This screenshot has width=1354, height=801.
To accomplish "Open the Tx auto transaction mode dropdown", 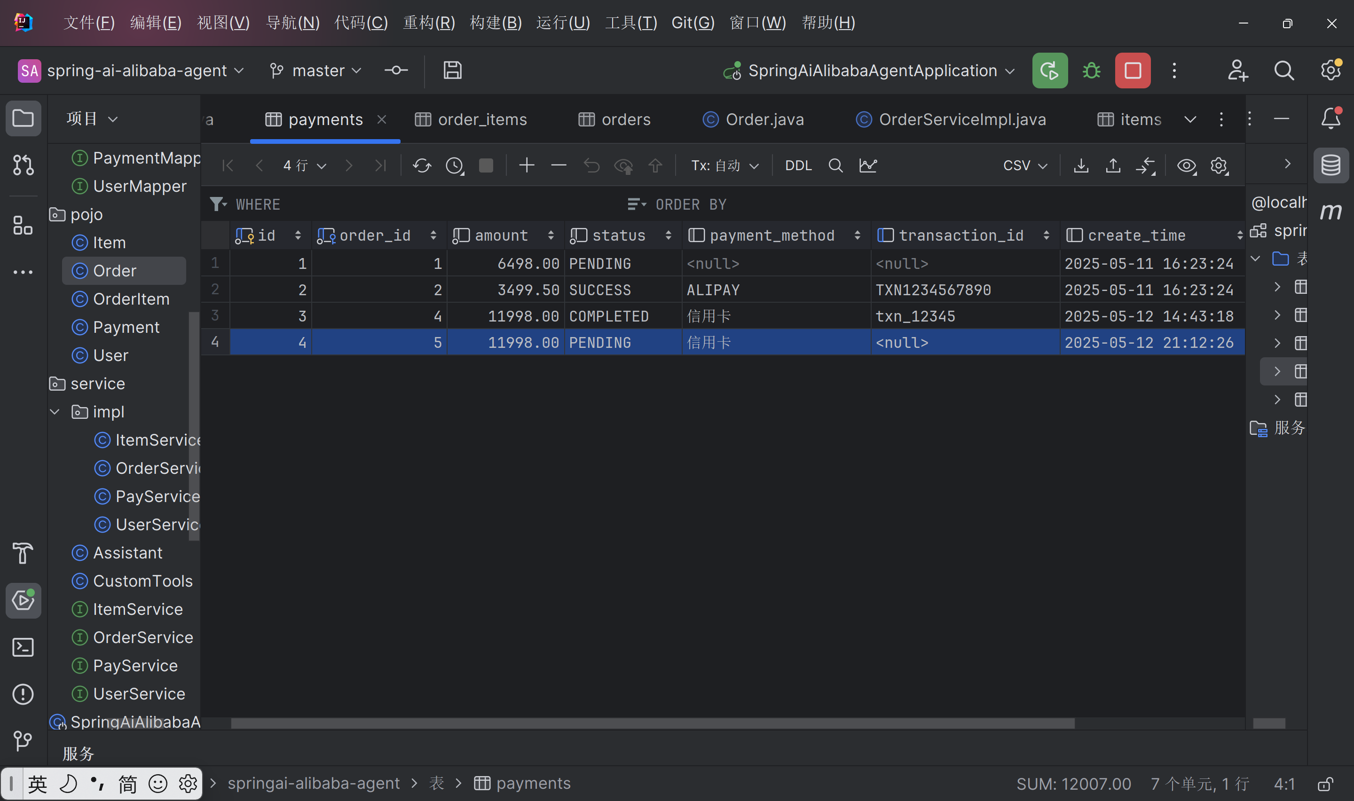I will click(724, 166).
